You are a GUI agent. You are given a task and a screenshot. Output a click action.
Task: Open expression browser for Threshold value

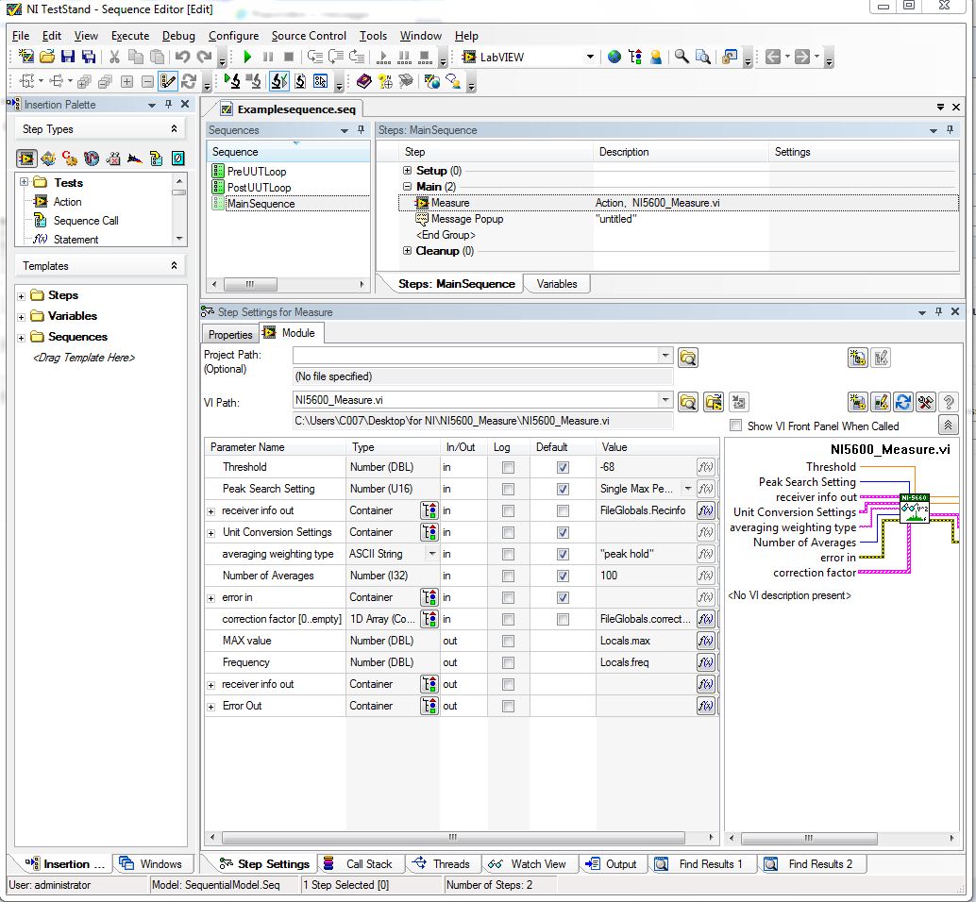[x=704, y=467]
